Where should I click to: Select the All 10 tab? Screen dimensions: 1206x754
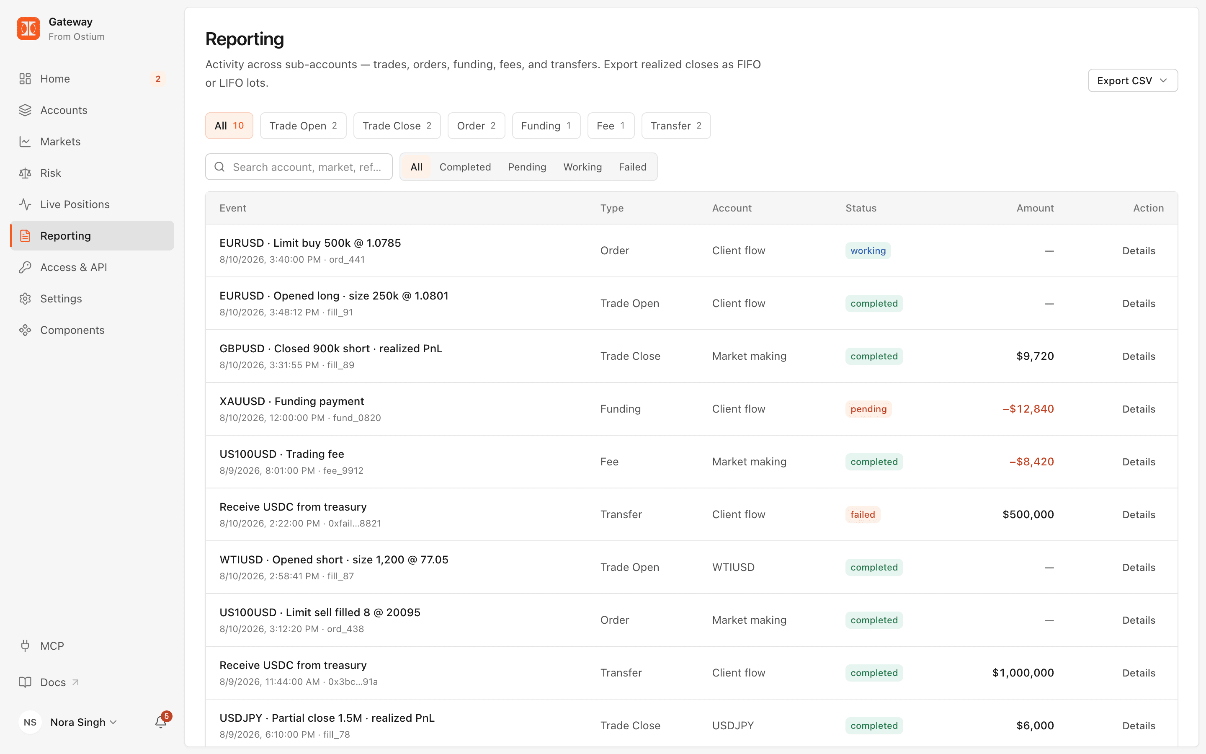click(x=229, y=126)
